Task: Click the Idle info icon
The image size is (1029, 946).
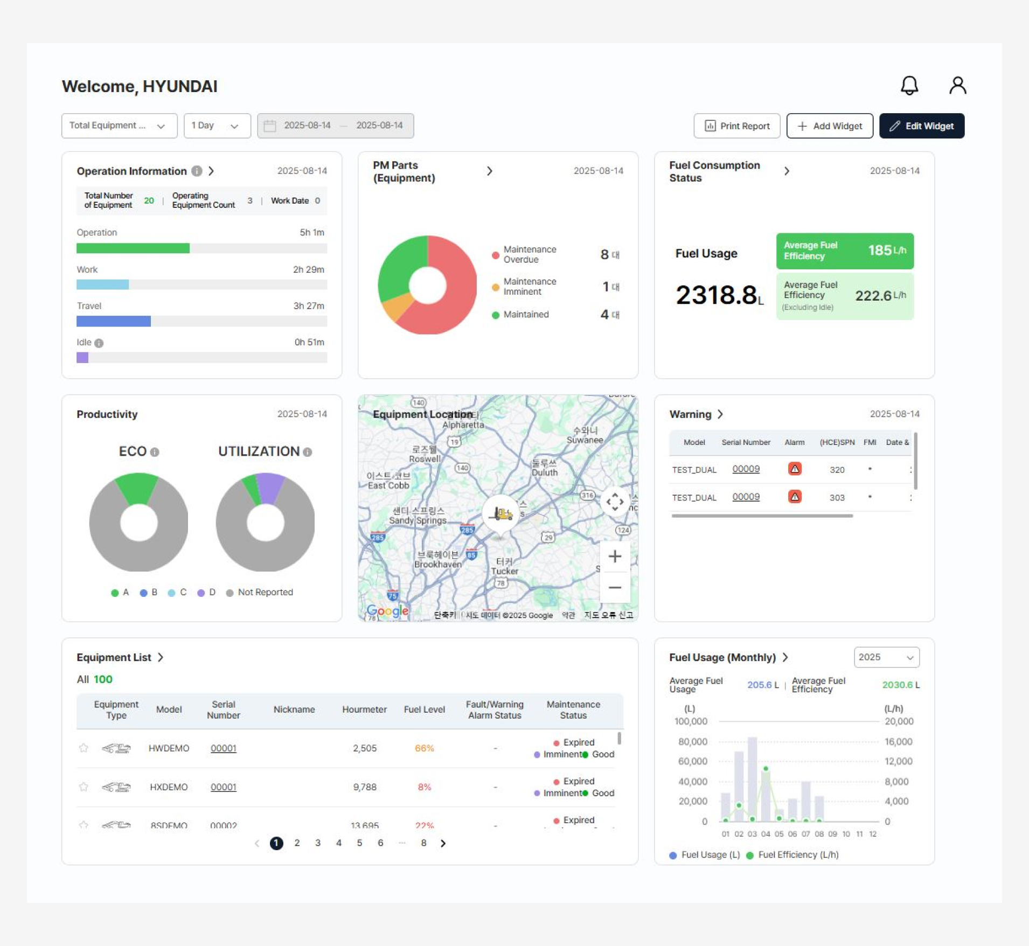Action: (99, 343)
